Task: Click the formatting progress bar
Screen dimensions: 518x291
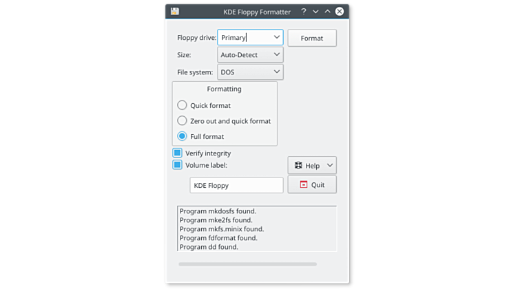Action: [247, 264]
